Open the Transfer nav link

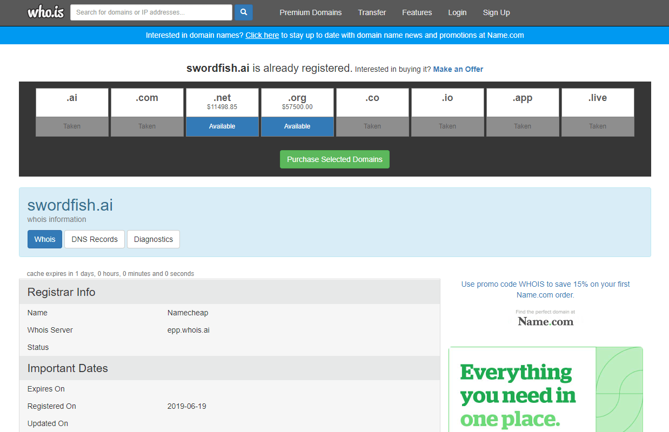(x=372, y=12)
